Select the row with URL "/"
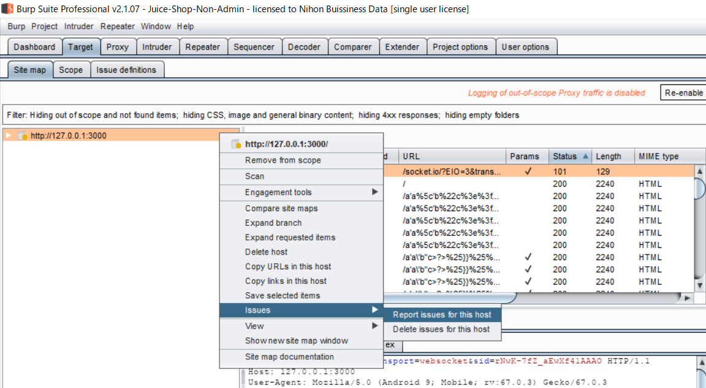 click(538, 184)
